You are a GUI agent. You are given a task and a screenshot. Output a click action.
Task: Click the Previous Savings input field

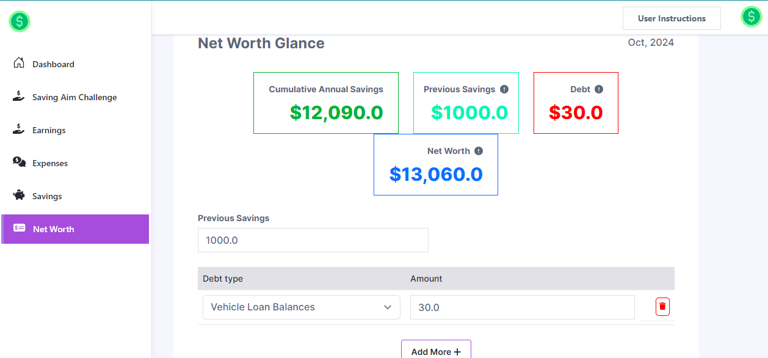313,240
